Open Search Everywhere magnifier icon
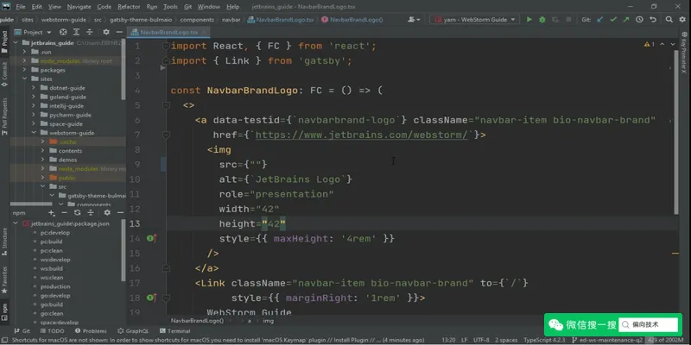Viewport: 691px width, 345px height. (669, 19)
